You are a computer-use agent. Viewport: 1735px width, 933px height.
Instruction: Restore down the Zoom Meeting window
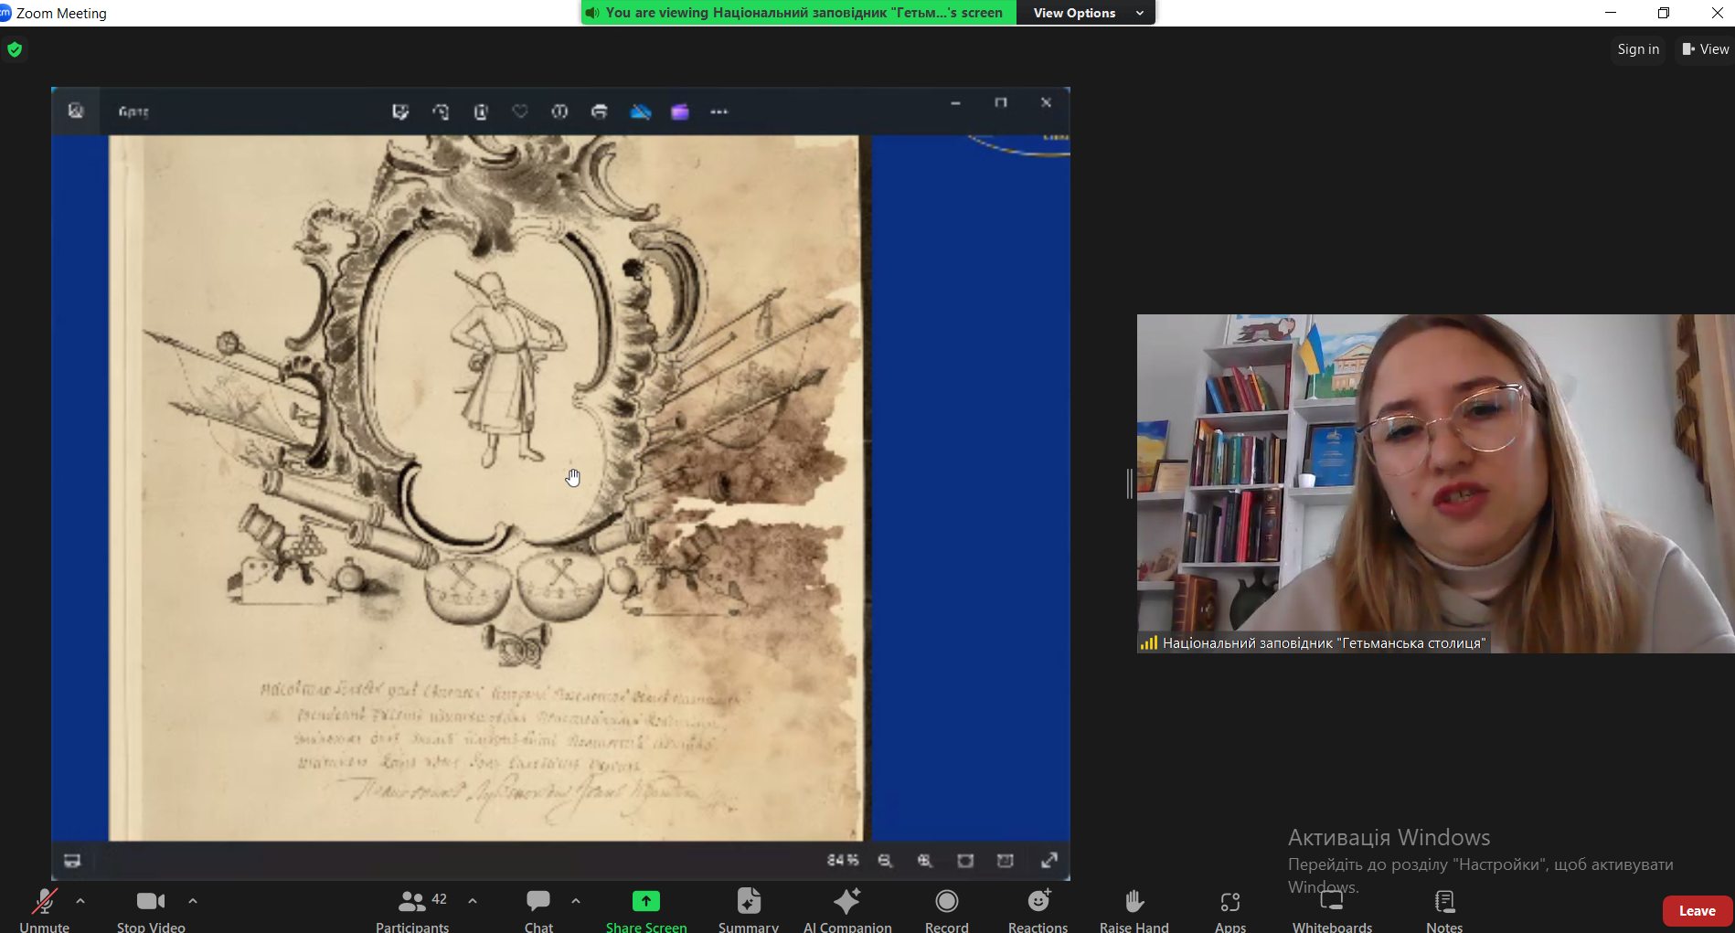(x=1664, y=13)
